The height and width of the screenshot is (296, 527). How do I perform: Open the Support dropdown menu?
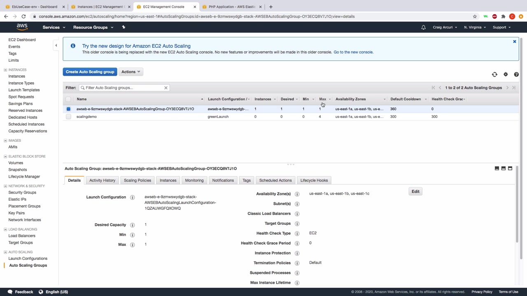tap(501, 27)
